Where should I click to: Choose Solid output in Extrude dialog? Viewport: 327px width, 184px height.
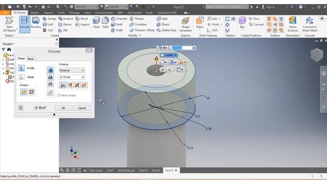tap(24, 92)
